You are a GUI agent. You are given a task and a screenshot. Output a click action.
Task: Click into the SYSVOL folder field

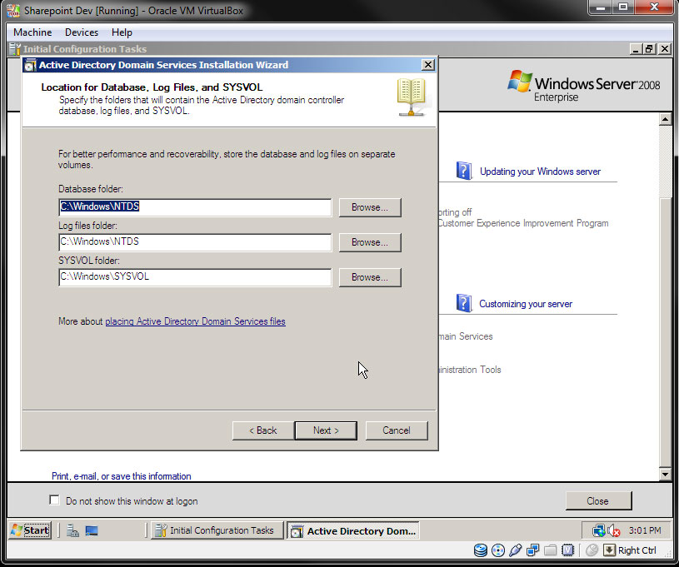195,277
